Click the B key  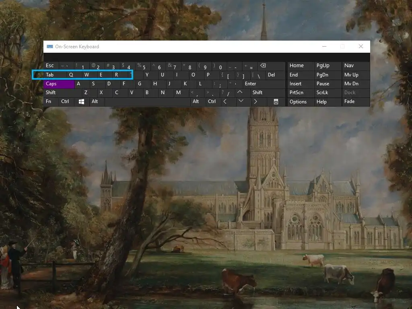pyautogui.click(x=150, y=93)
